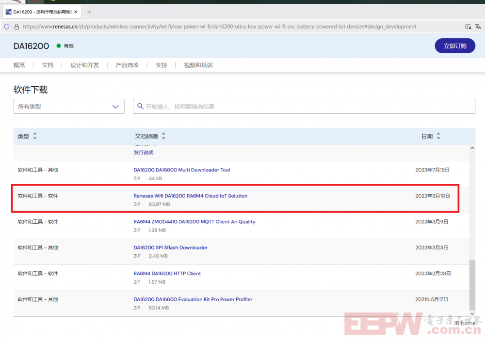Go to the 产品选项 section
The height and width of the screenshot is (339, 485).
coord(127,65)
